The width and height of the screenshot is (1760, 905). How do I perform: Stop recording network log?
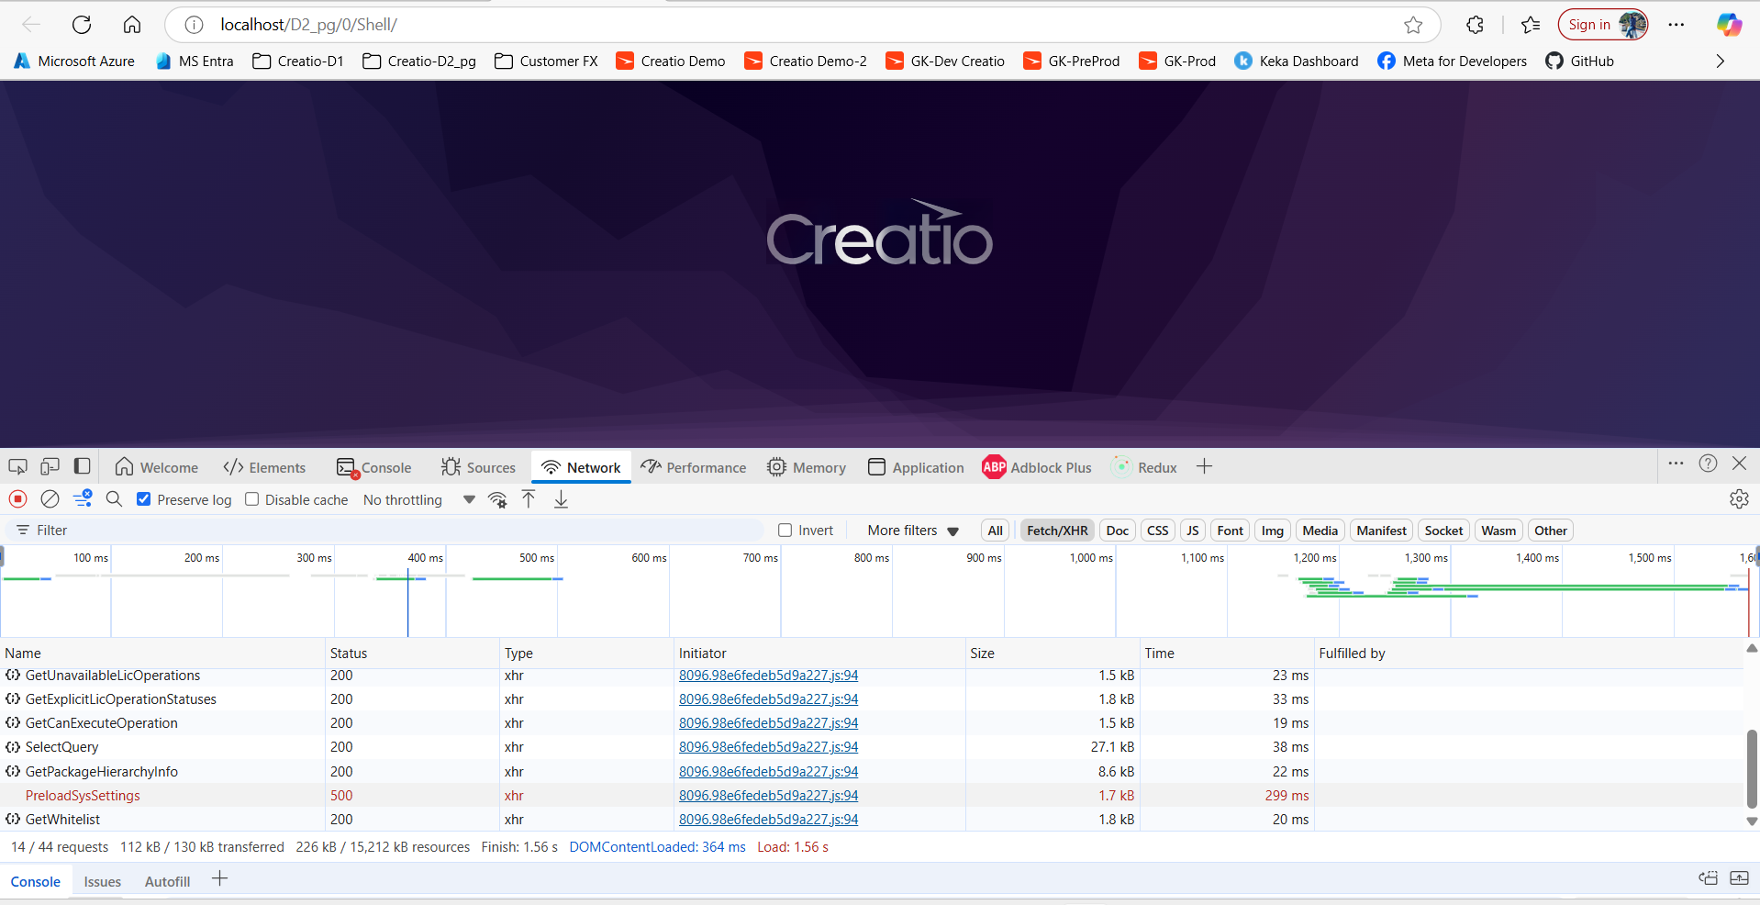[17, 499]
